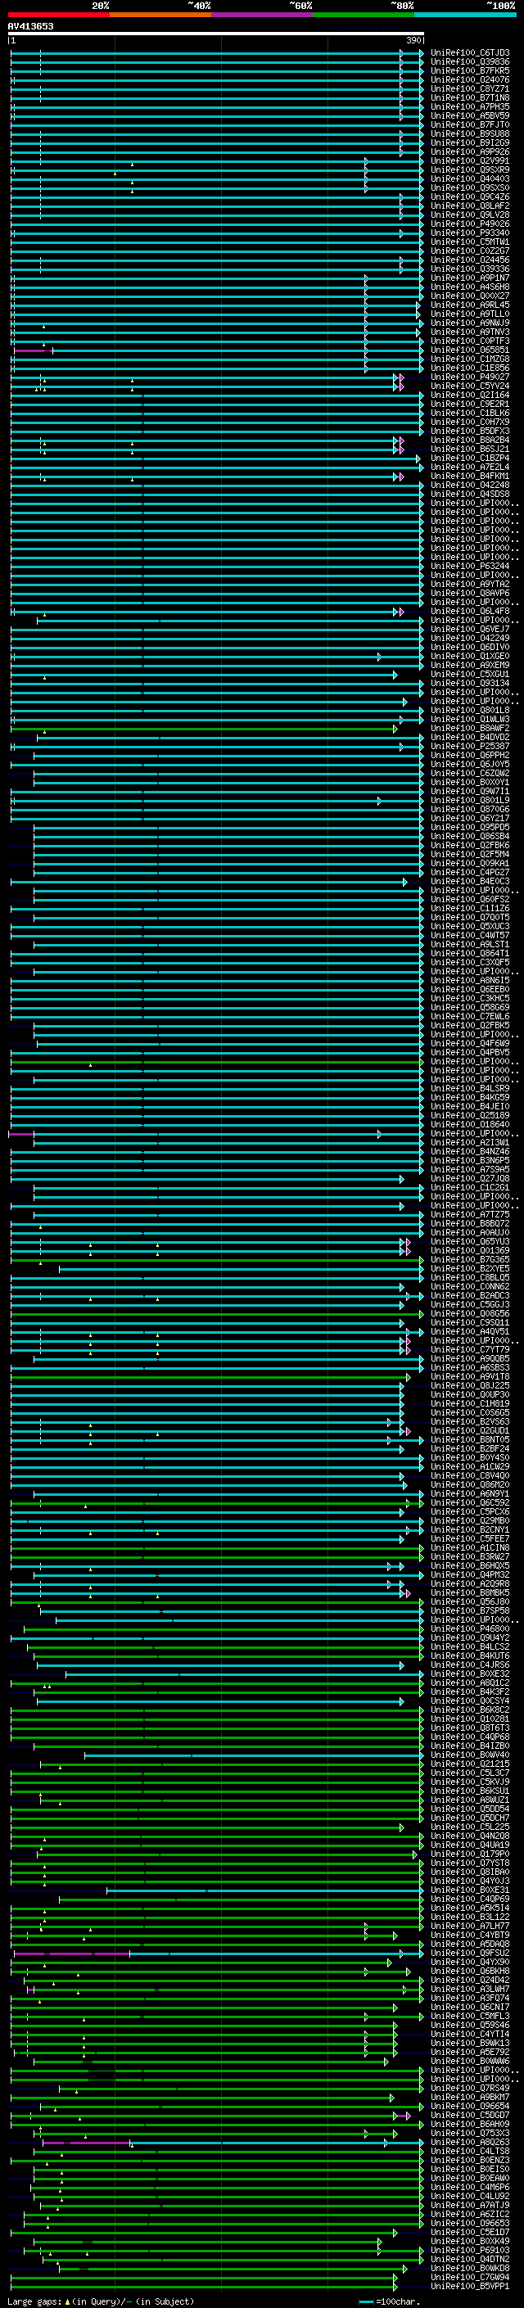Click the cyan ~100% identity color segment
The image size is (524, 2308).
465,16
